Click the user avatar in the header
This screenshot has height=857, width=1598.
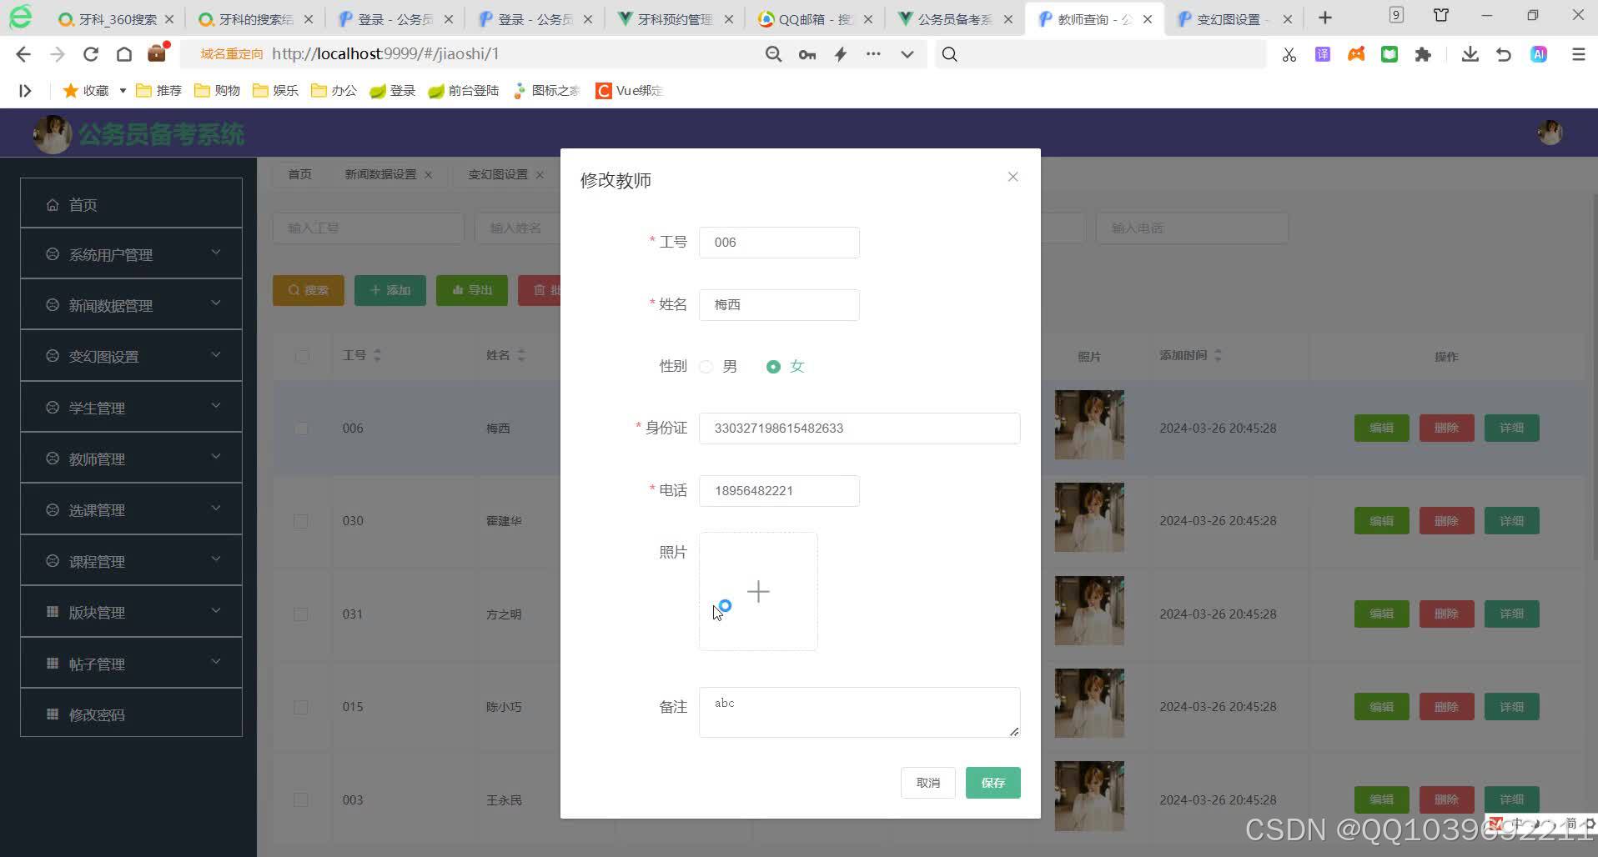pyautogui.click(x=1549, y=133)
